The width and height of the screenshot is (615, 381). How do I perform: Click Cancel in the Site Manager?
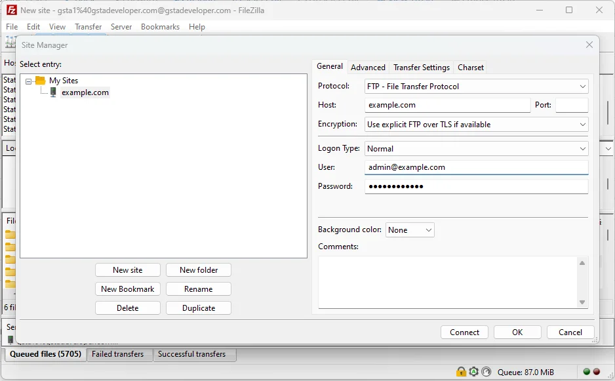(x=570, y=332)
